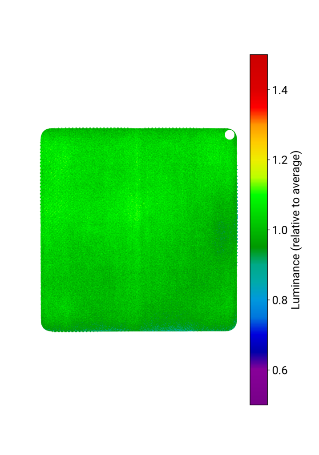Click the black circular hole in heatmap corner
Screen dimensions: 319x455
click(x=230, y=135)
